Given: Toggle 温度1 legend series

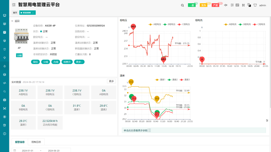Looking at the screenshot, I should 160,80.
